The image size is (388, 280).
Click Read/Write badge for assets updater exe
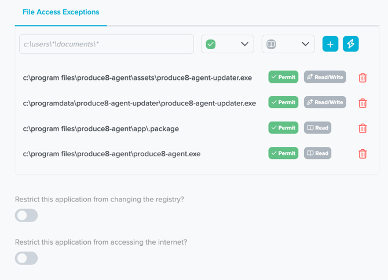click(325, 77)
